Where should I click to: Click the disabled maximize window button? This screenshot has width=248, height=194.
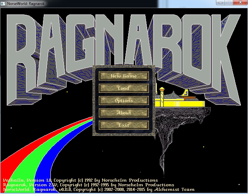(229, 2)
